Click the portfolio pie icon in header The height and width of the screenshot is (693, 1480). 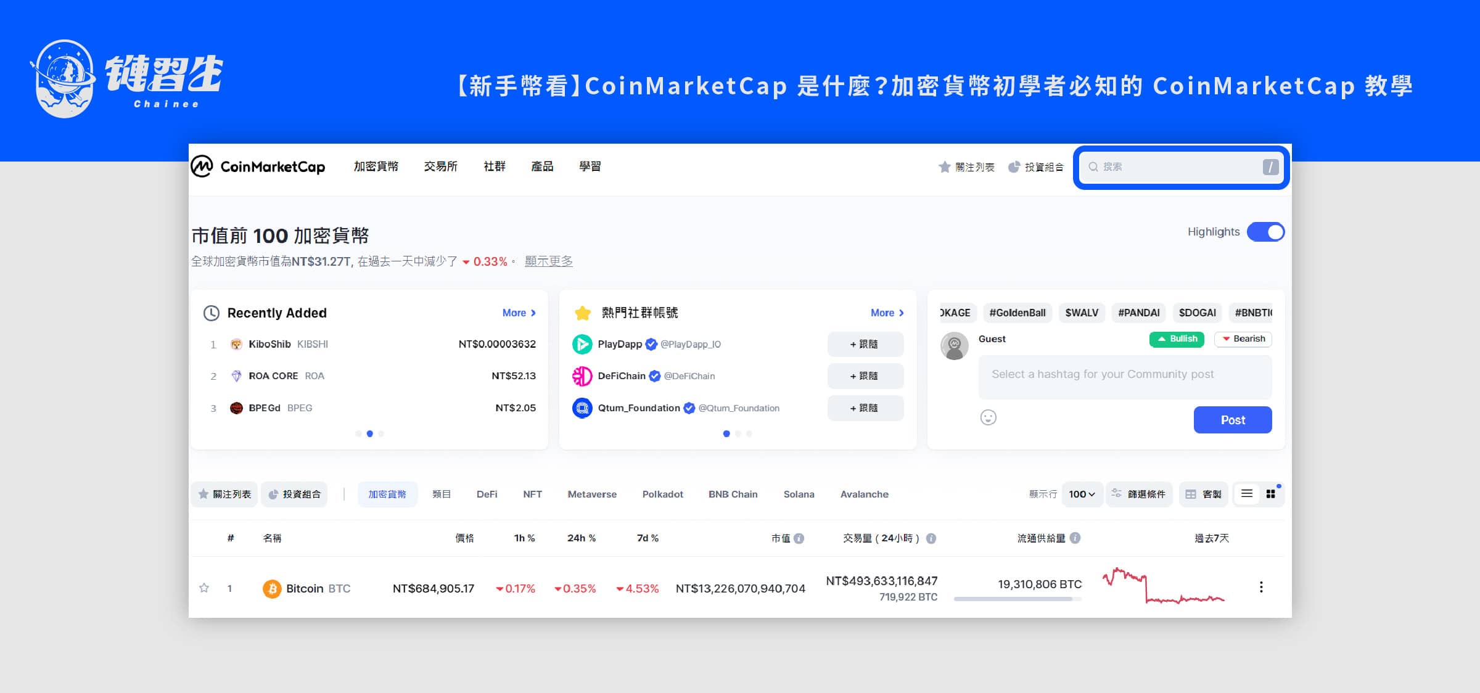pos(1014,167)
